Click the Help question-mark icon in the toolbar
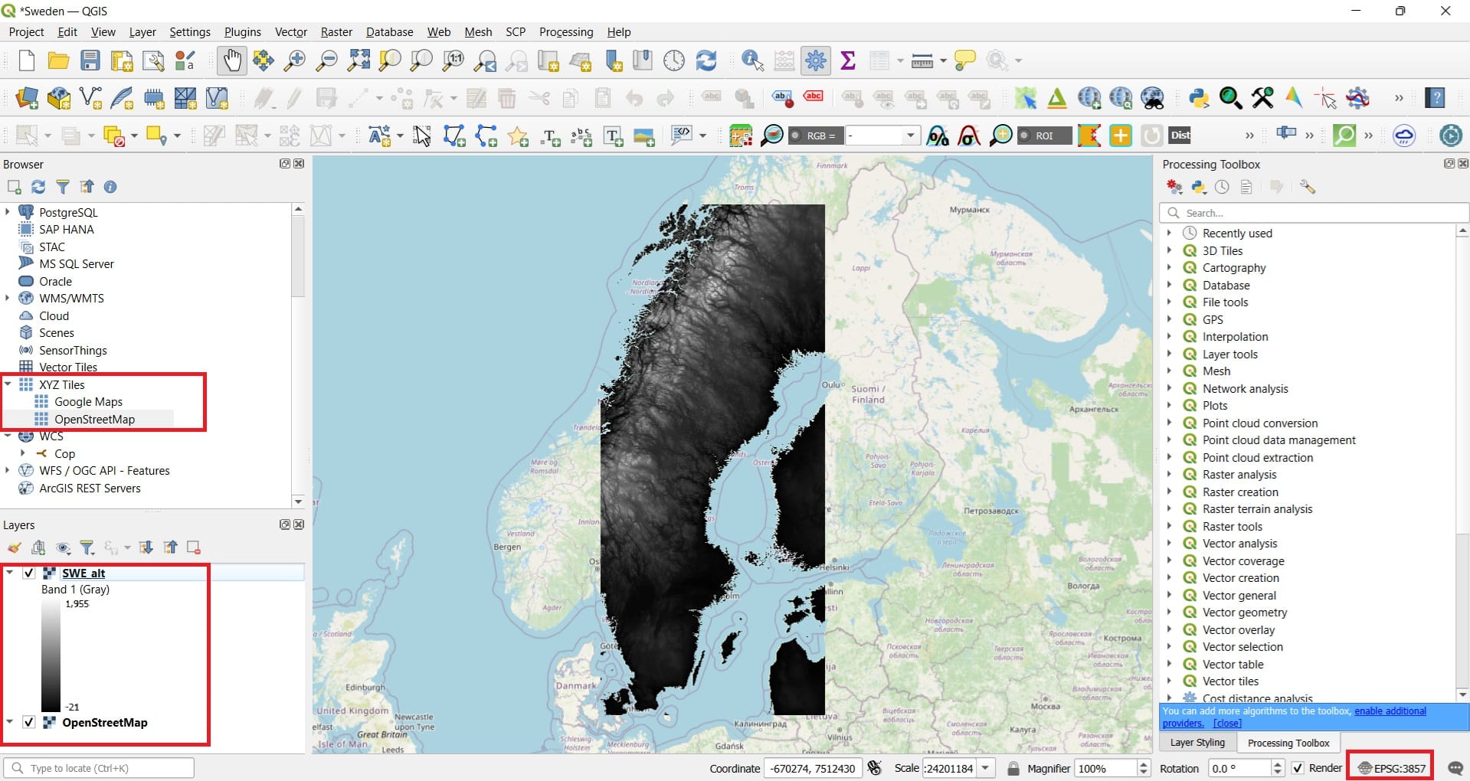The height and width of the screenshot is (781, 1470). pyautogui.click(x=1435, y=98)
